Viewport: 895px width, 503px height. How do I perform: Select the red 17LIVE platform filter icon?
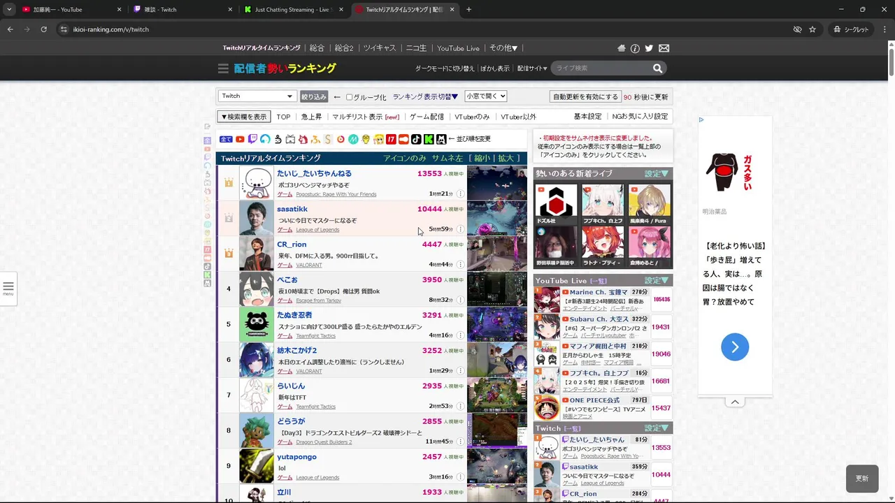391,139
